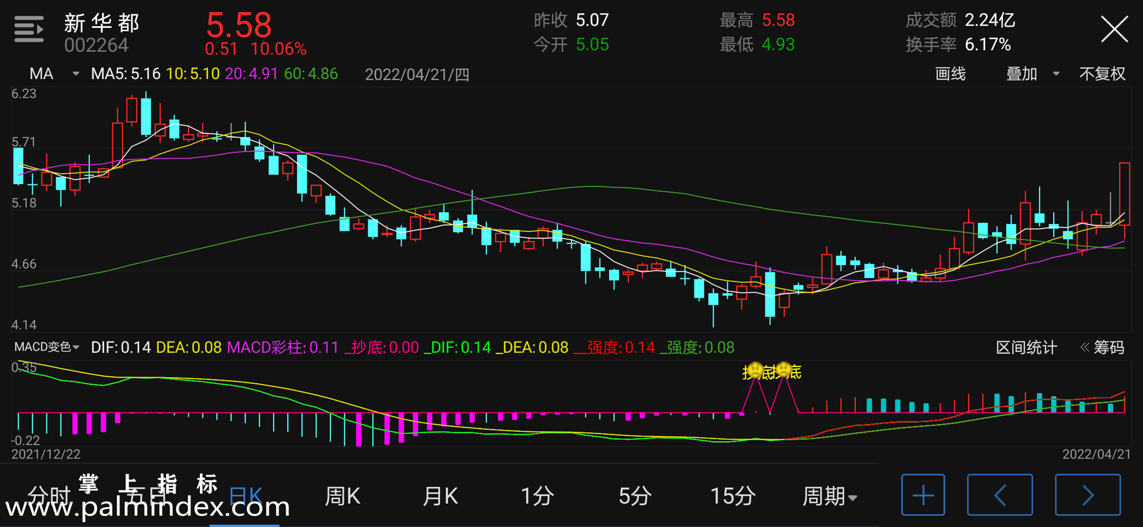Switch to the 5分 tab
Viewport: 1143px width, 527px height.
(635, 496)
